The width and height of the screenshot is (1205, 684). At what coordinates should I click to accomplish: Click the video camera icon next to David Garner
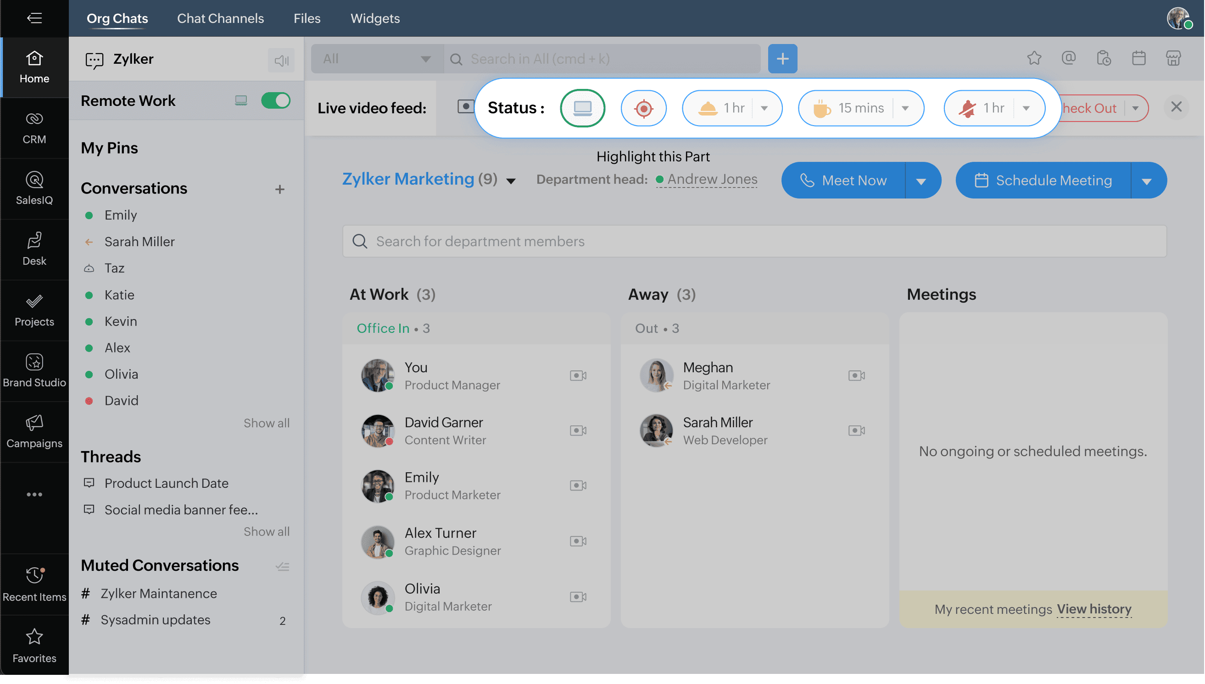(x=578, y=430)
